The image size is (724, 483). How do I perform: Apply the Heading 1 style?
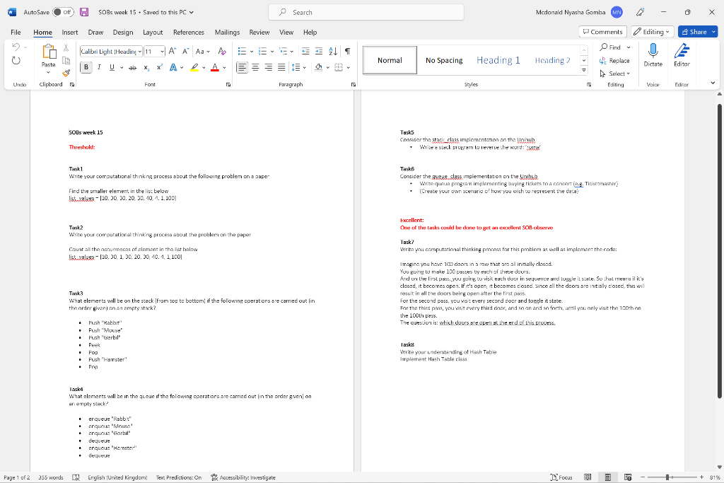click(498, 60)
